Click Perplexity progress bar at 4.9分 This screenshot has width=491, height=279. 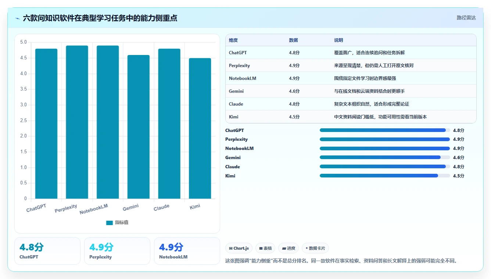pyautogui.click(x=385, y=139)
